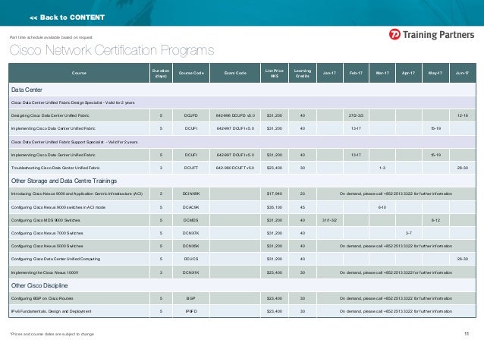Click 'Troubleshooting Cisco Data Center Unified Fabric' course
484x343 pixels.
tap(55, 168)
